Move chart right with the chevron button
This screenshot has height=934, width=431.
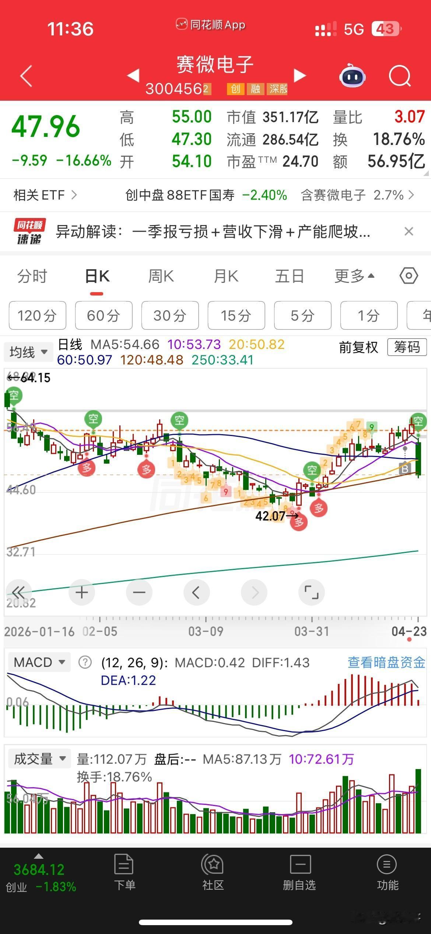(254, 592)
